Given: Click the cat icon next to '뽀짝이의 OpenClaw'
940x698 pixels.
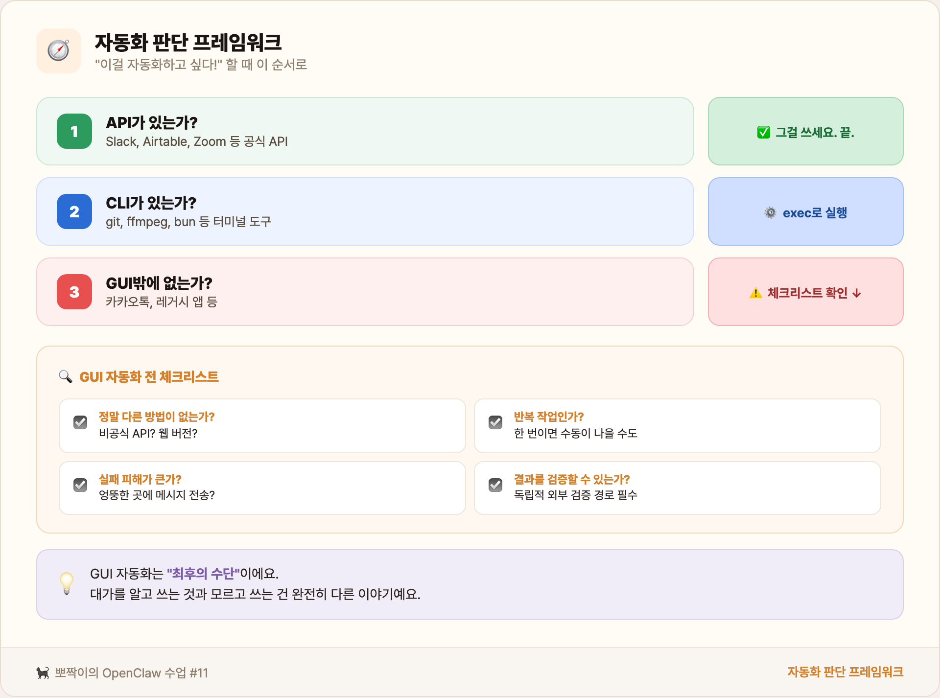Looking at the screenshot, I should pyautogui.click(x=43, y=673).
